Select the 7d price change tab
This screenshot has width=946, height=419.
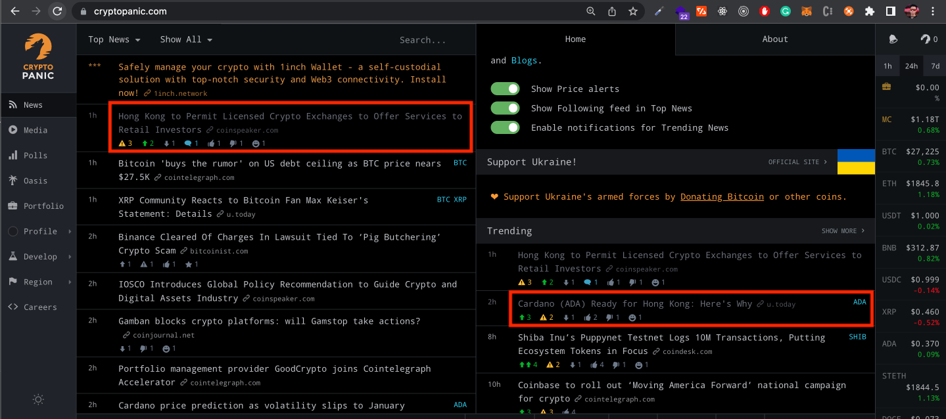tap(934, 66)
